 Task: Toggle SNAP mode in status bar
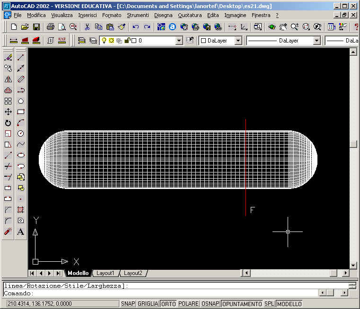click(x=128, y=304)
